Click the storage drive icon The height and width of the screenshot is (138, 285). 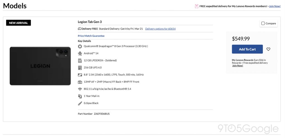pos(80,68)
